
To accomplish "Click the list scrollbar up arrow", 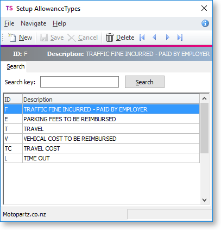I will click(x=205, y=98).
